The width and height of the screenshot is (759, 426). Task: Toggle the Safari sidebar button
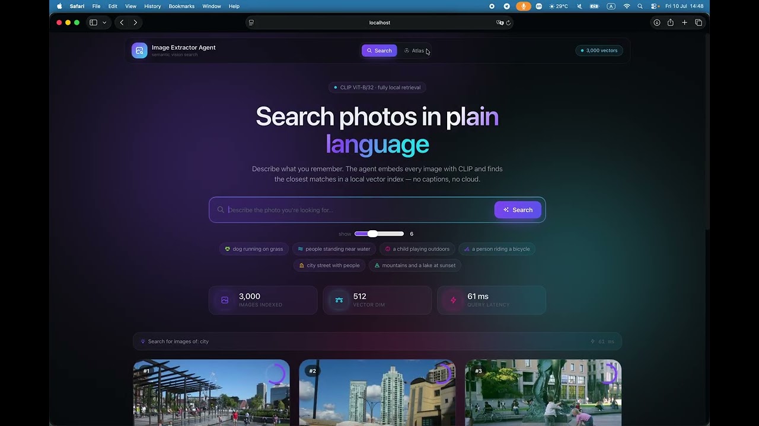[93, 22]
